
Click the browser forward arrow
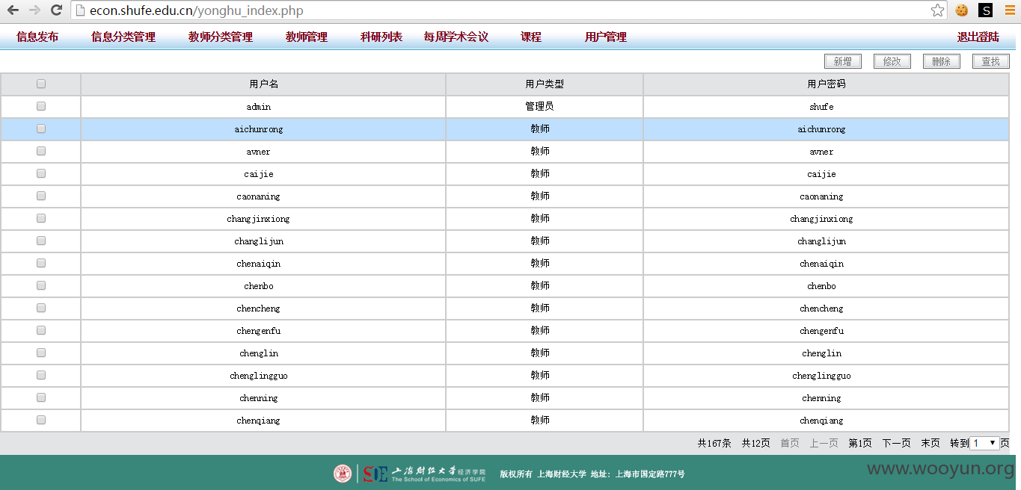point(34,10)
